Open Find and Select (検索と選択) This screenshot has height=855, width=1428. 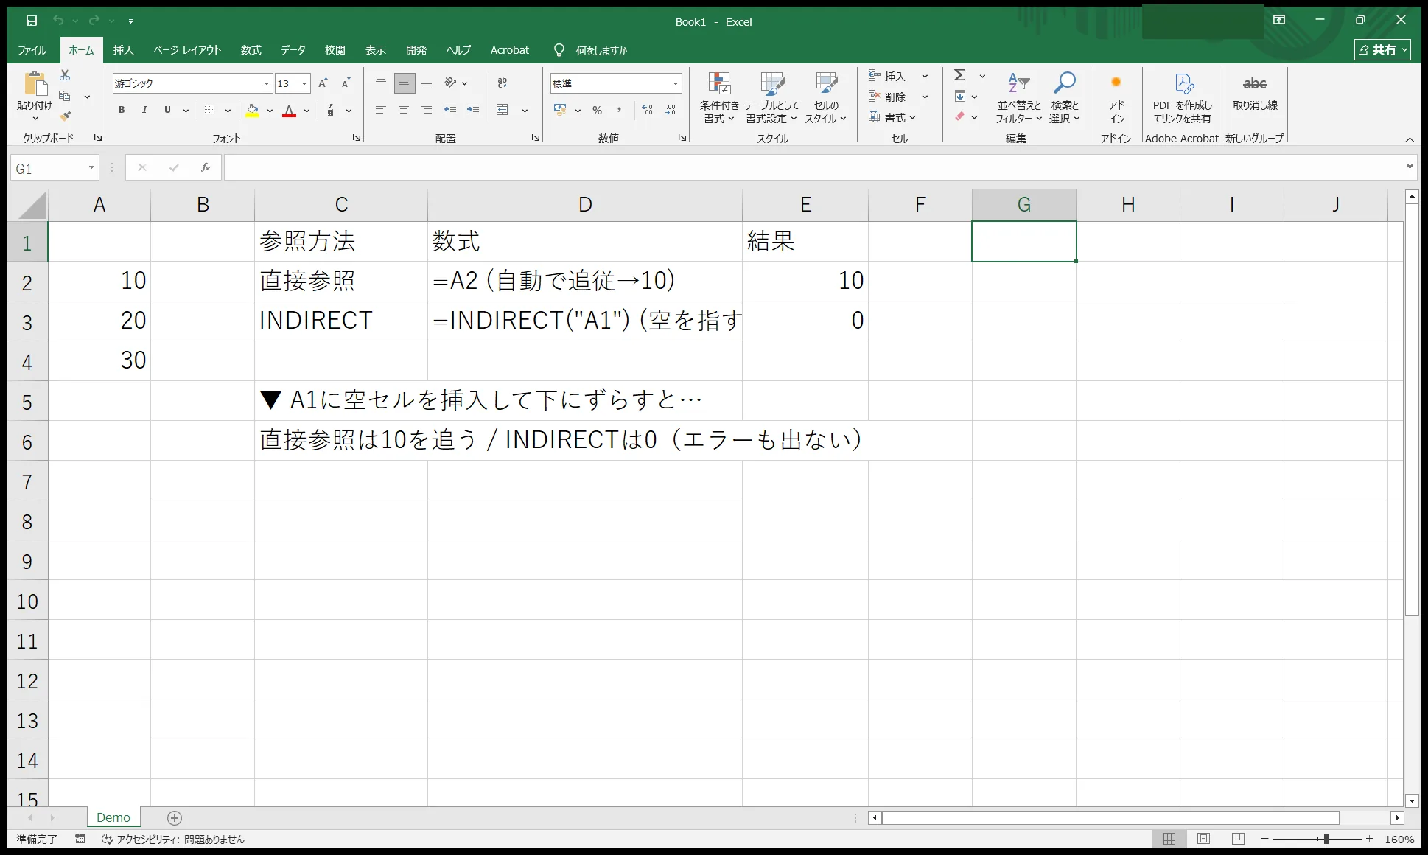tap(1064, 98)
